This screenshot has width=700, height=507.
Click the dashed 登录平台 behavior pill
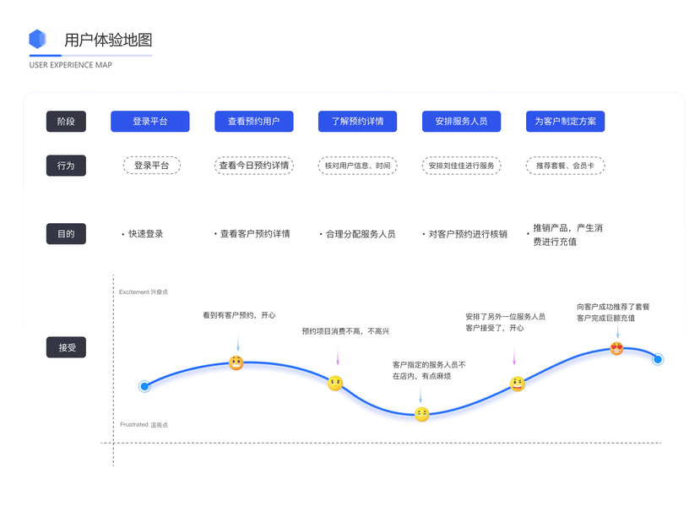coord(152,166)
